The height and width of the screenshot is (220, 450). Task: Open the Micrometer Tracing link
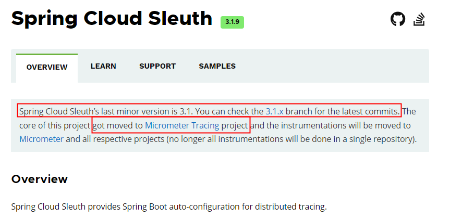182,125
